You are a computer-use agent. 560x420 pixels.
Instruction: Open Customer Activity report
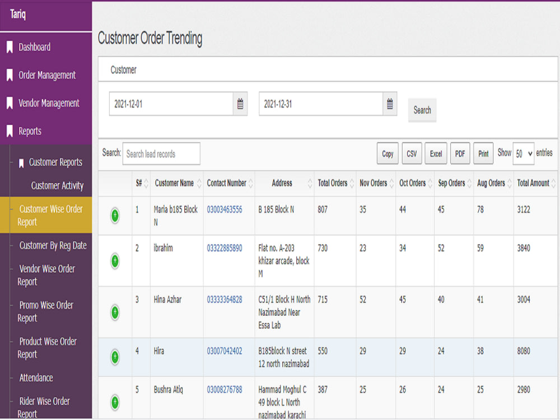pos(57,186)
